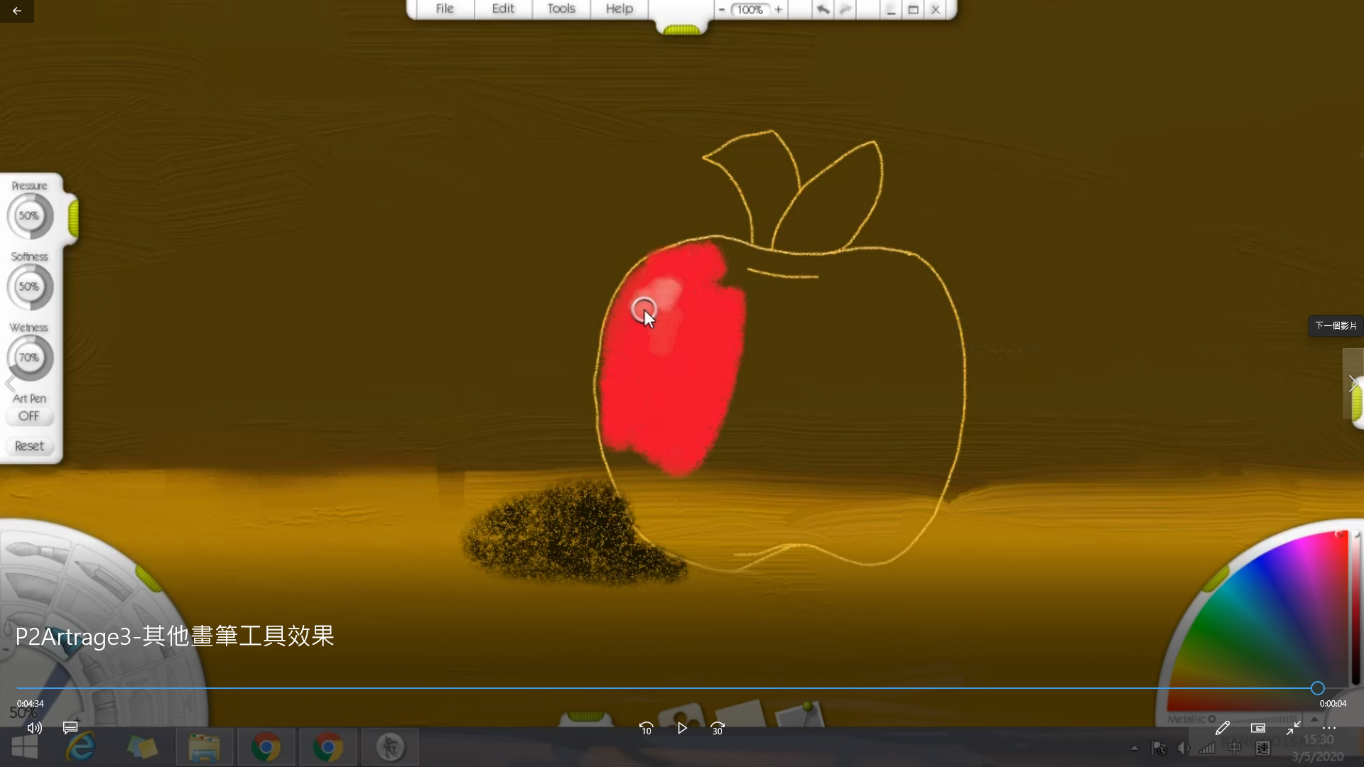Screen dimensions: 1364x767
Task: Adjust the Softness dial at 50%
Action: tap(29, 287)
